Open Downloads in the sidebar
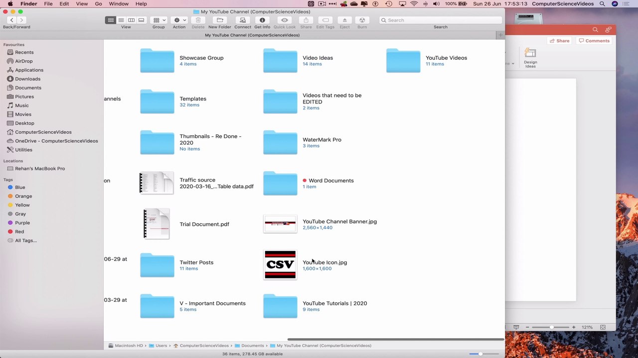Viewport: 638px width, 358px height. pos(27,79)
